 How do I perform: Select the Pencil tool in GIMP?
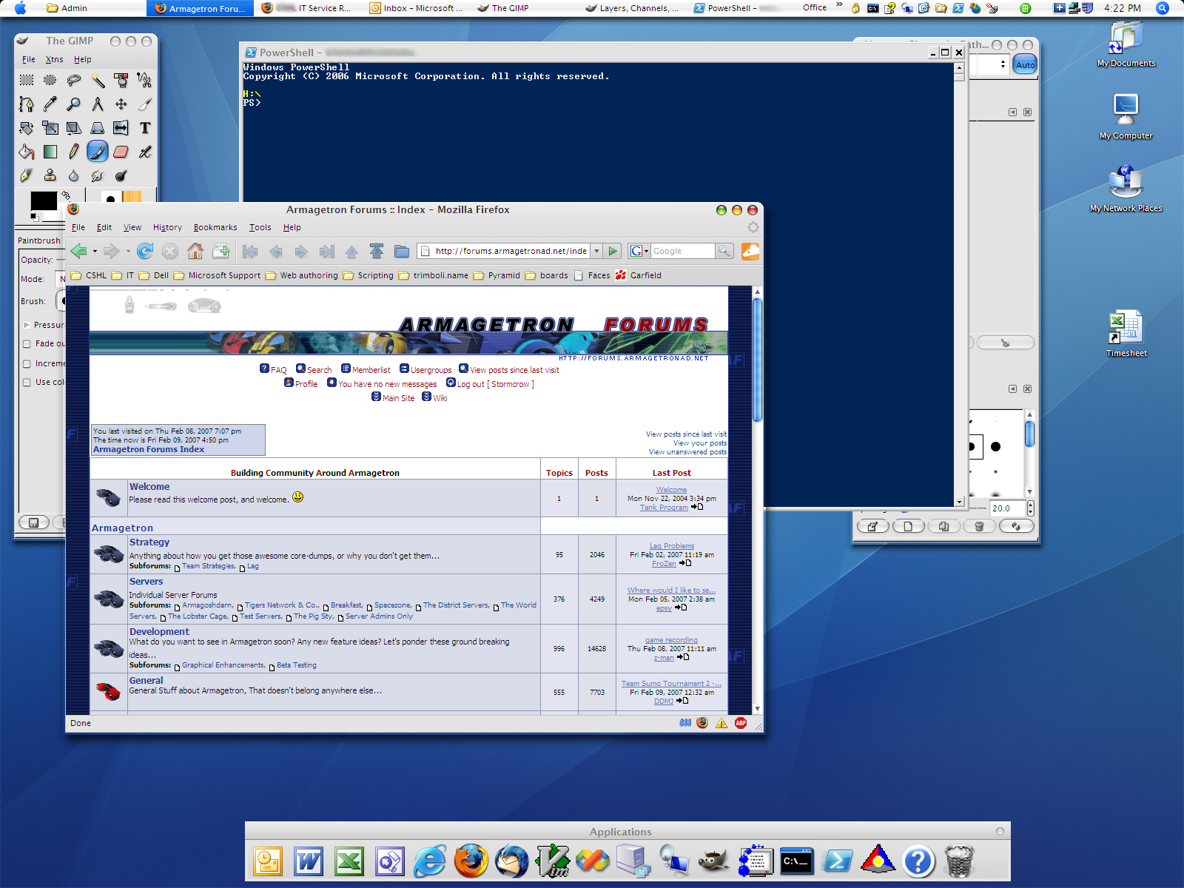74,152
